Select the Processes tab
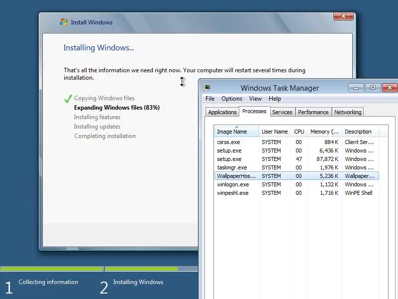398x299 pixels. click(254, 111)
